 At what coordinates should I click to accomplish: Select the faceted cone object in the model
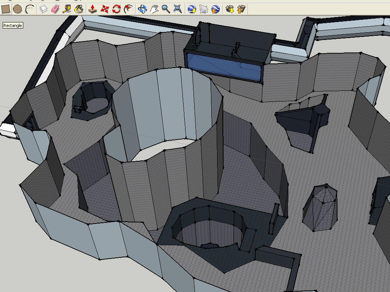pos(320,208)
